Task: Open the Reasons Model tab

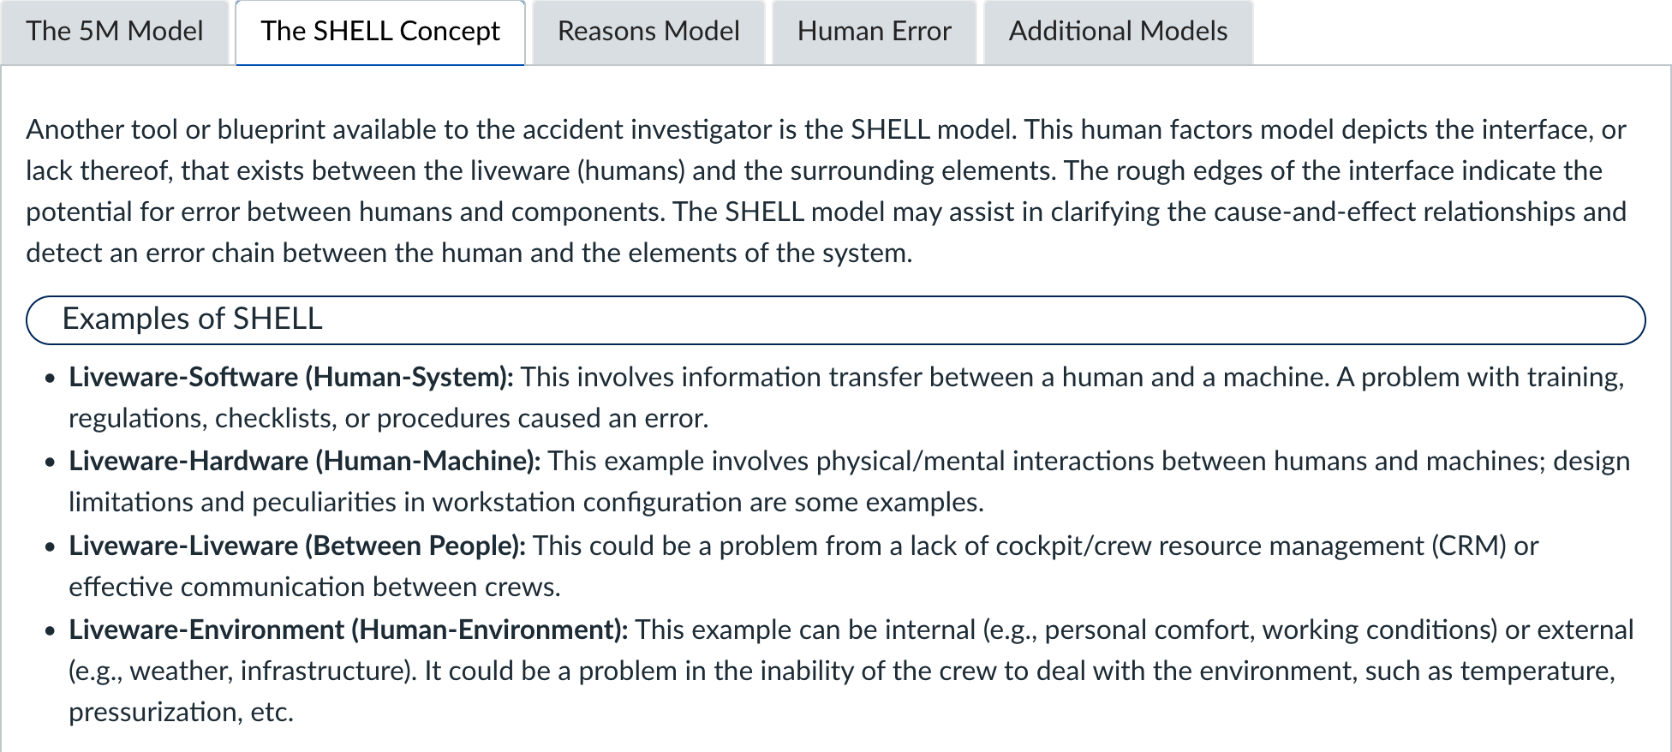Action: 648,32
